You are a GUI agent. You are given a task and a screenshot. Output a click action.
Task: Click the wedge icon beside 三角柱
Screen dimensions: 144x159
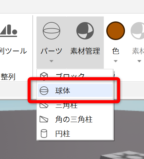pos(44,105)
